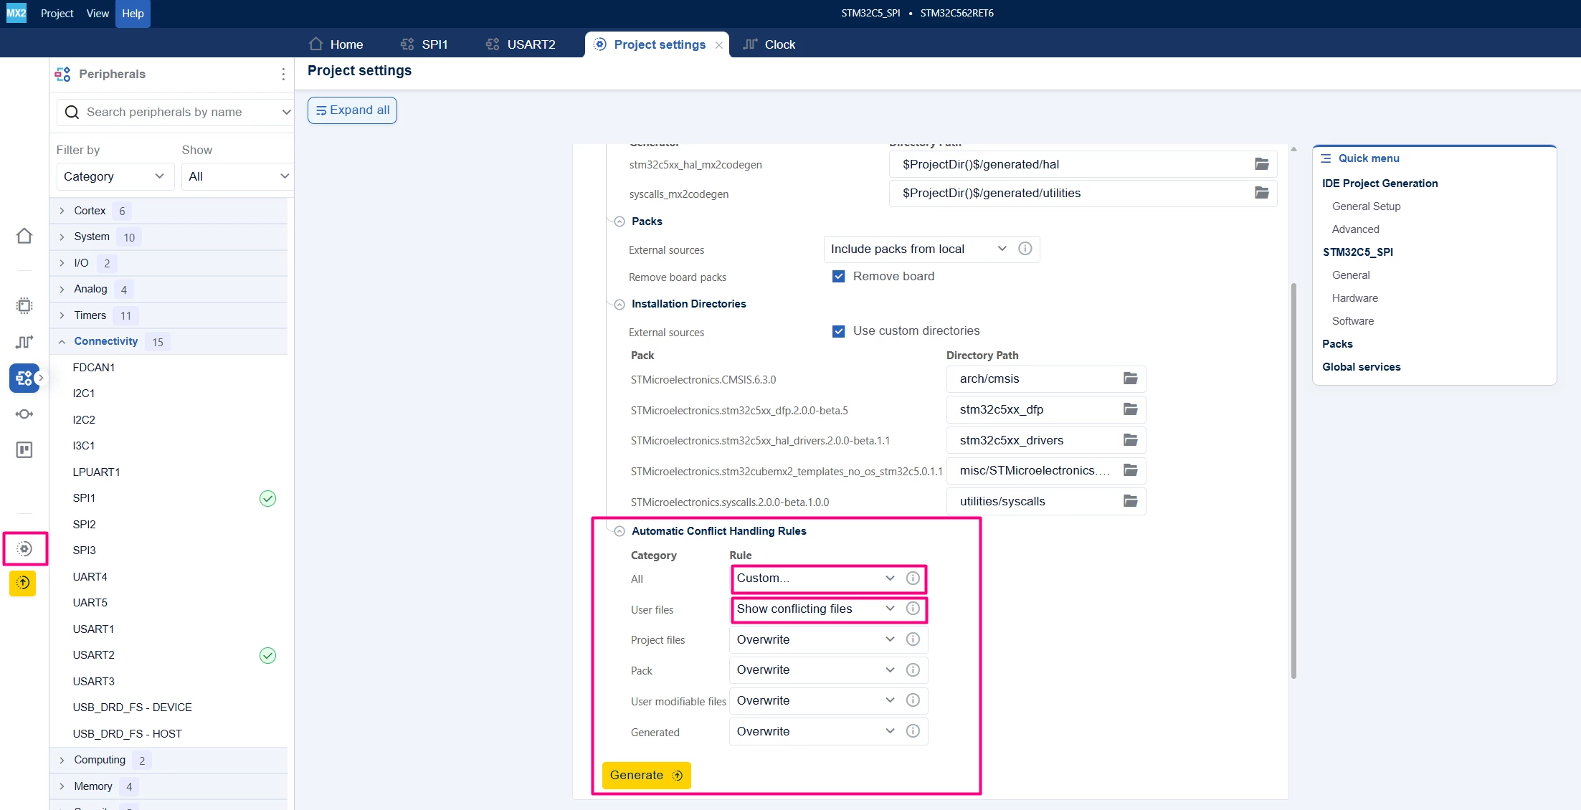1581x810 pixels.
Task: Show info for Generated rule
Action: 913,731
